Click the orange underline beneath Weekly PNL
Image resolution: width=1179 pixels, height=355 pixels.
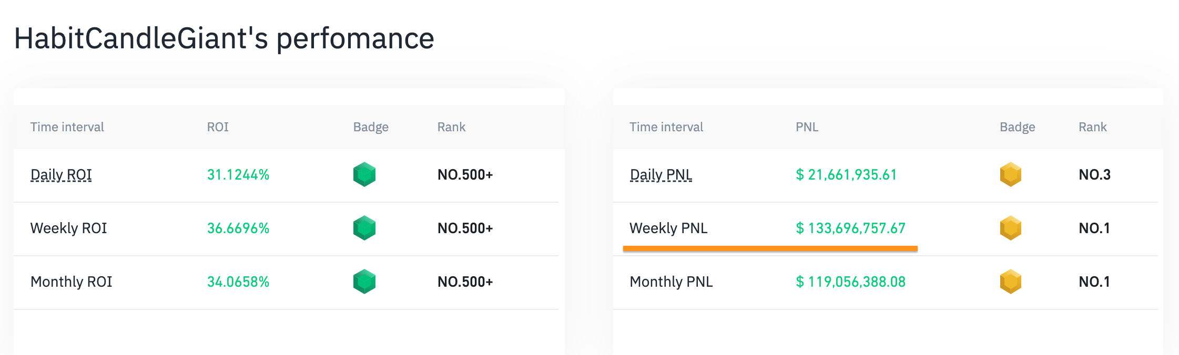coord(770,248)
